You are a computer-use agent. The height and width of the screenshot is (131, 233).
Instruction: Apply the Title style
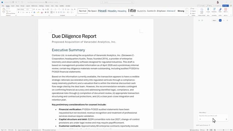click(x=132, y=11)
